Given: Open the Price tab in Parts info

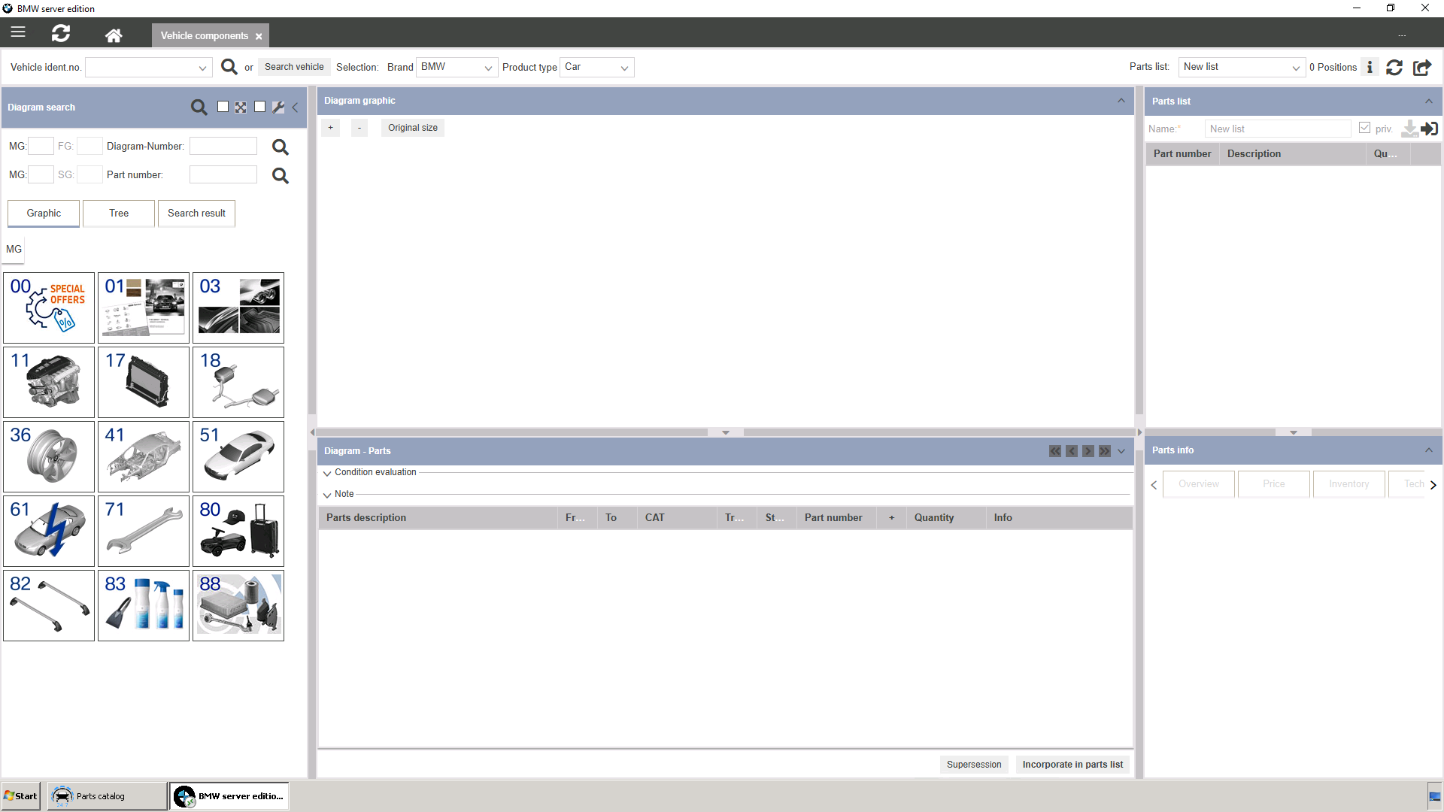Looking at the screenshot, I should click(1274, 484).
